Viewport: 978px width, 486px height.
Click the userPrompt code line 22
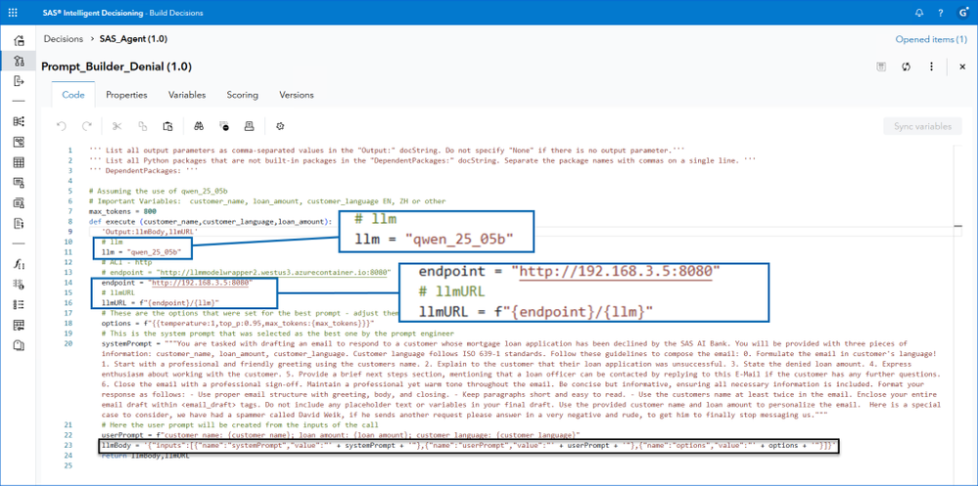341,434
